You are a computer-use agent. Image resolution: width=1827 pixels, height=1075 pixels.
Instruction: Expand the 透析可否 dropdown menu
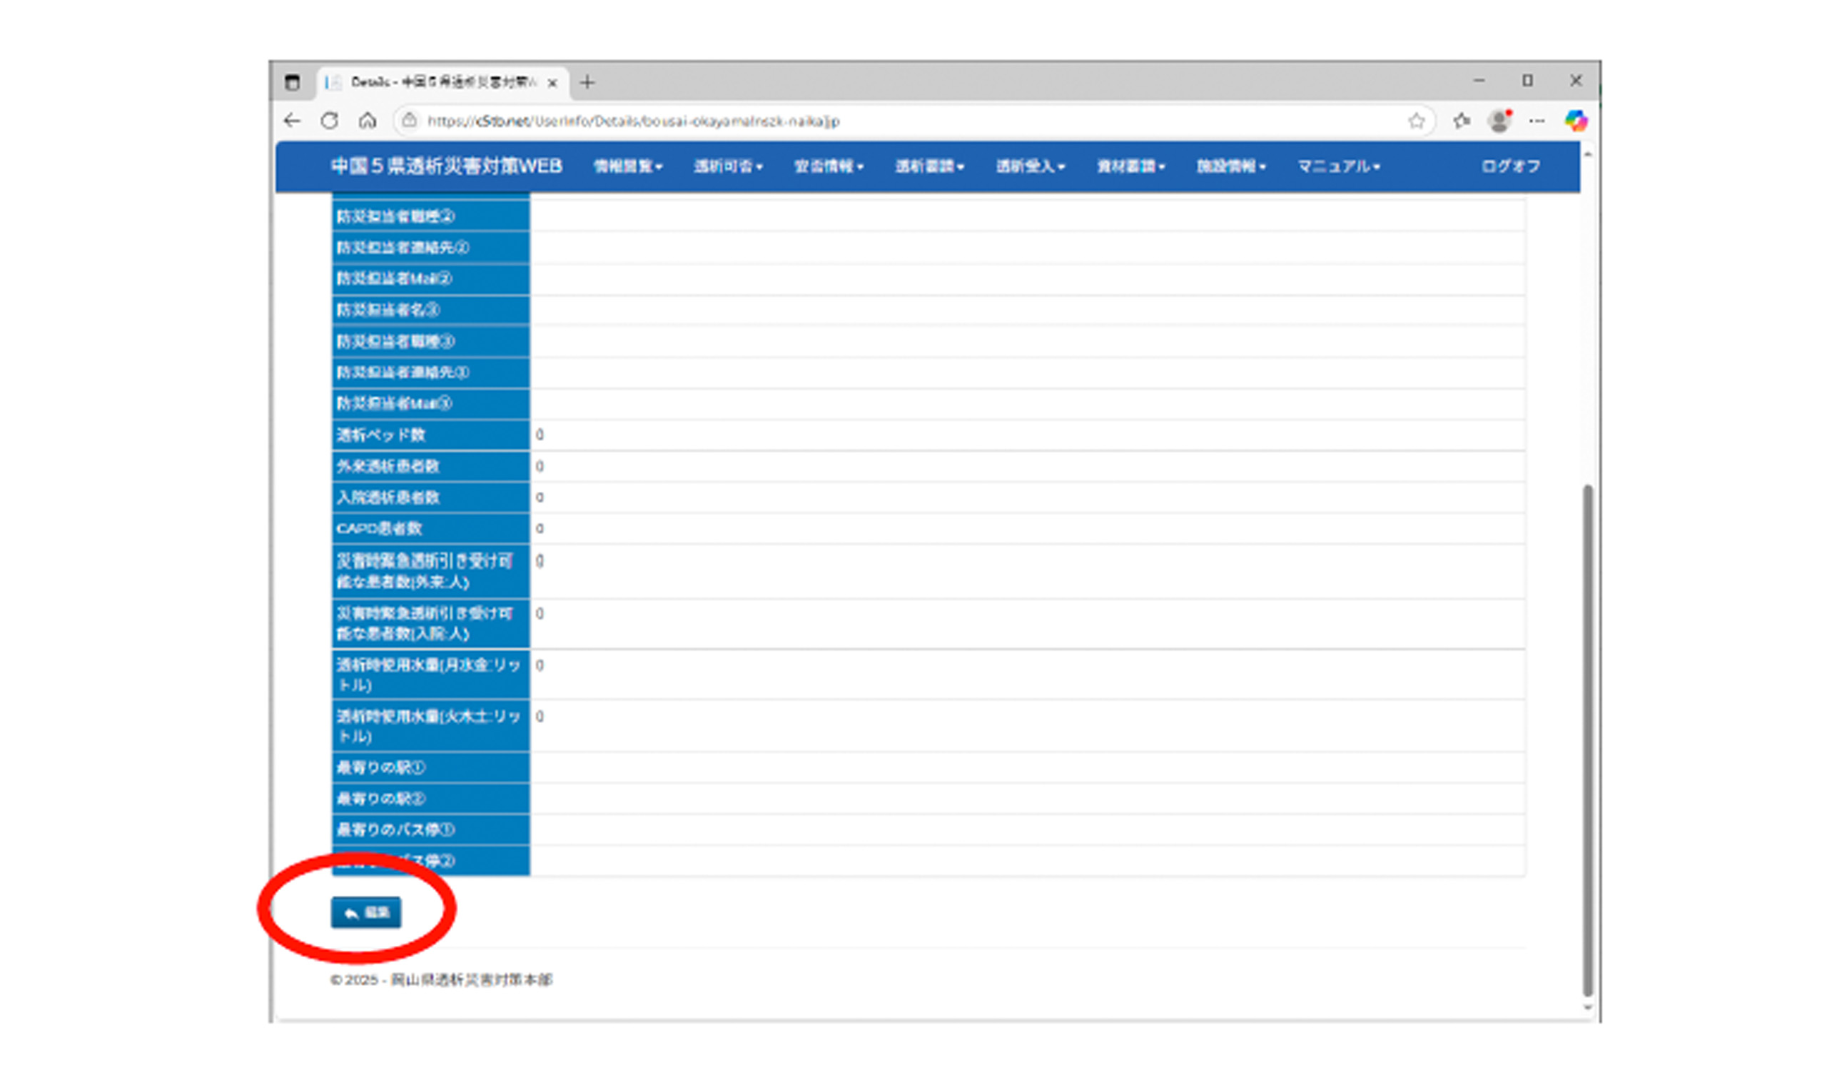[728, 167]
